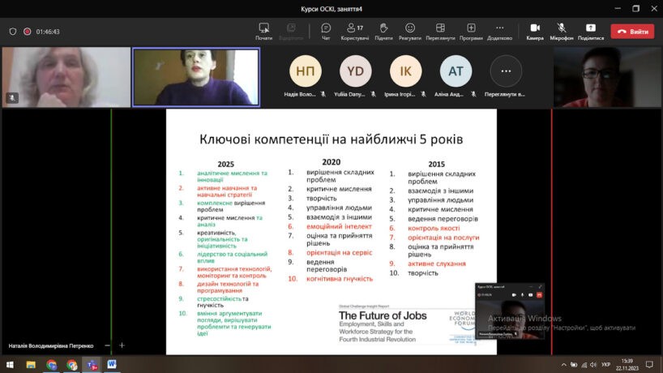Show the participants list (Користувачі)

click(354, 31)
